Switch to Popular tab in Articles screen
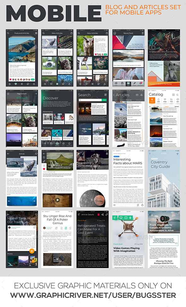 point(129,100)
